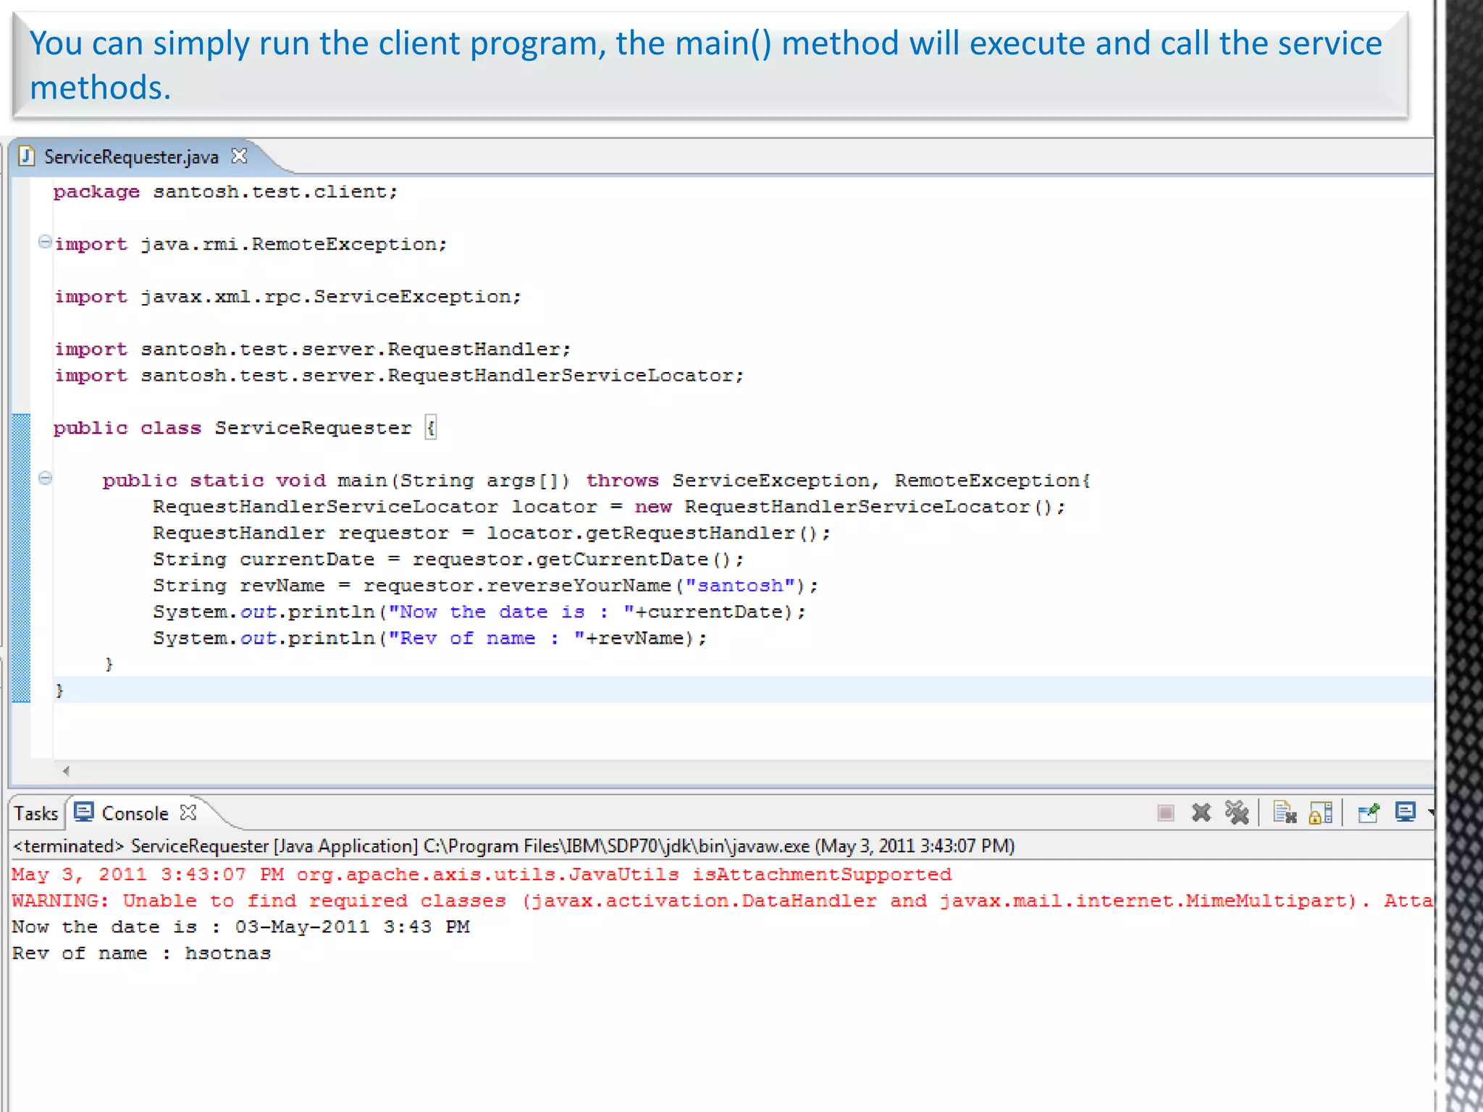1483x1112 pixels.
Task: Click Remove All Terminated Launches icon
Action: [x=1237, y=812]
